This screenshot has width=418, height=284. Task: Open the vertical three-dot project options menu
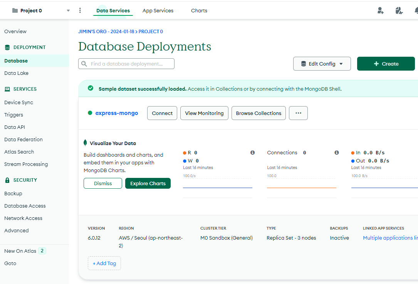click(80, 10)
